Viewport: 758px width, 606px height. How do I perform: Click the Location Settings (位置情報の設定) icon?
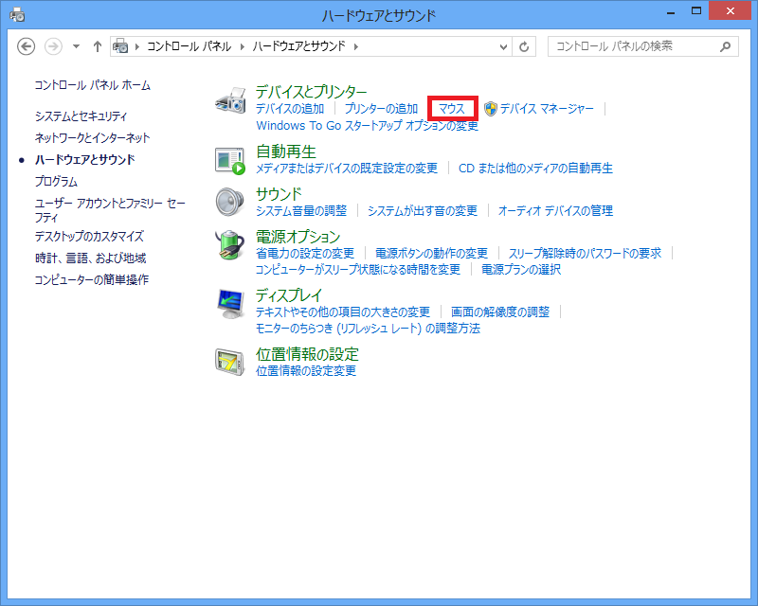click(230, 362)
